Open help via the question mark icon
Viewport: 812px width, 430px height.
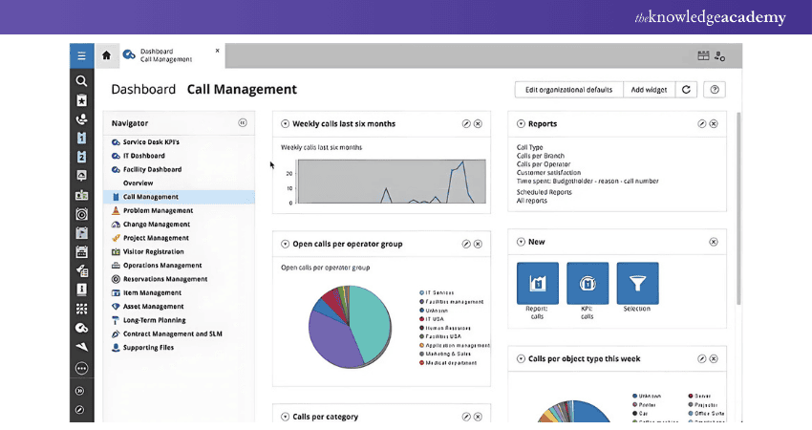click(x=714, y=90)
